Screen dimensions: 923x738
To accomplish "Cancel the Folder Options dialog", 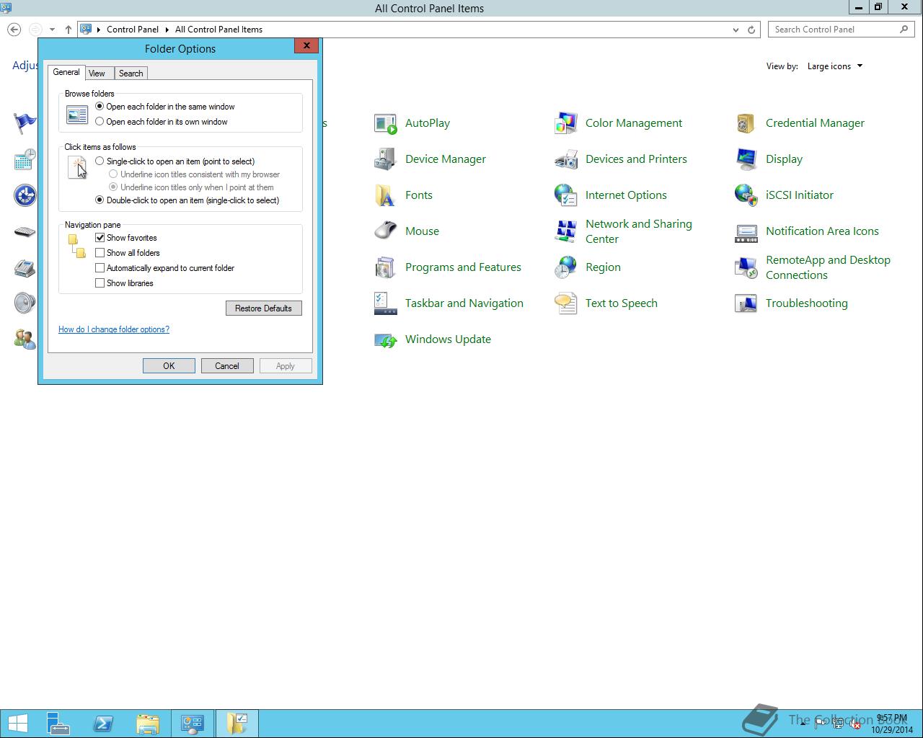I will (x=226, y=366).
